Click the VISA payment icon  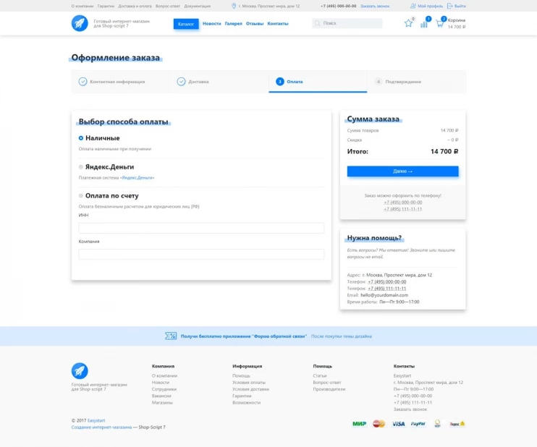[x=399, y=424]
